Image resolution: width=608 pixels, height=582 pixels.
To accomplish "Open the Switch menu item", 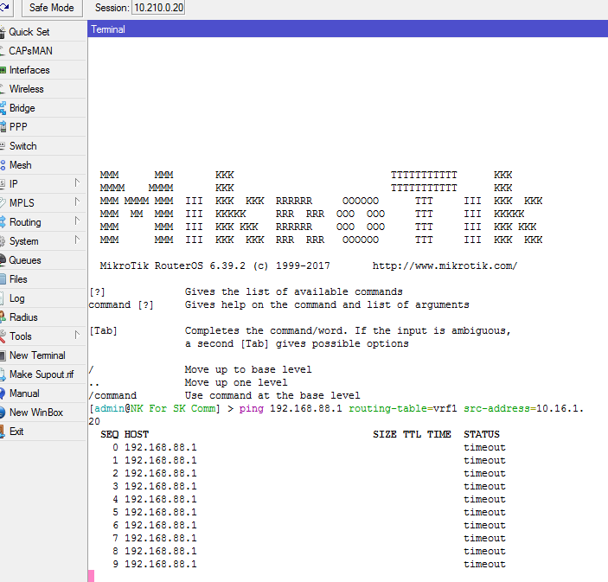I will point(42,146).
